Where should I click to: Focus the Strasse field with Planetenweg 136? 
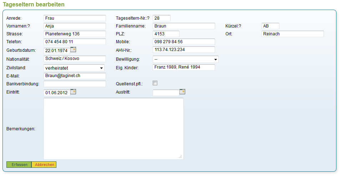pyautogui.click(x=75, y=34)
